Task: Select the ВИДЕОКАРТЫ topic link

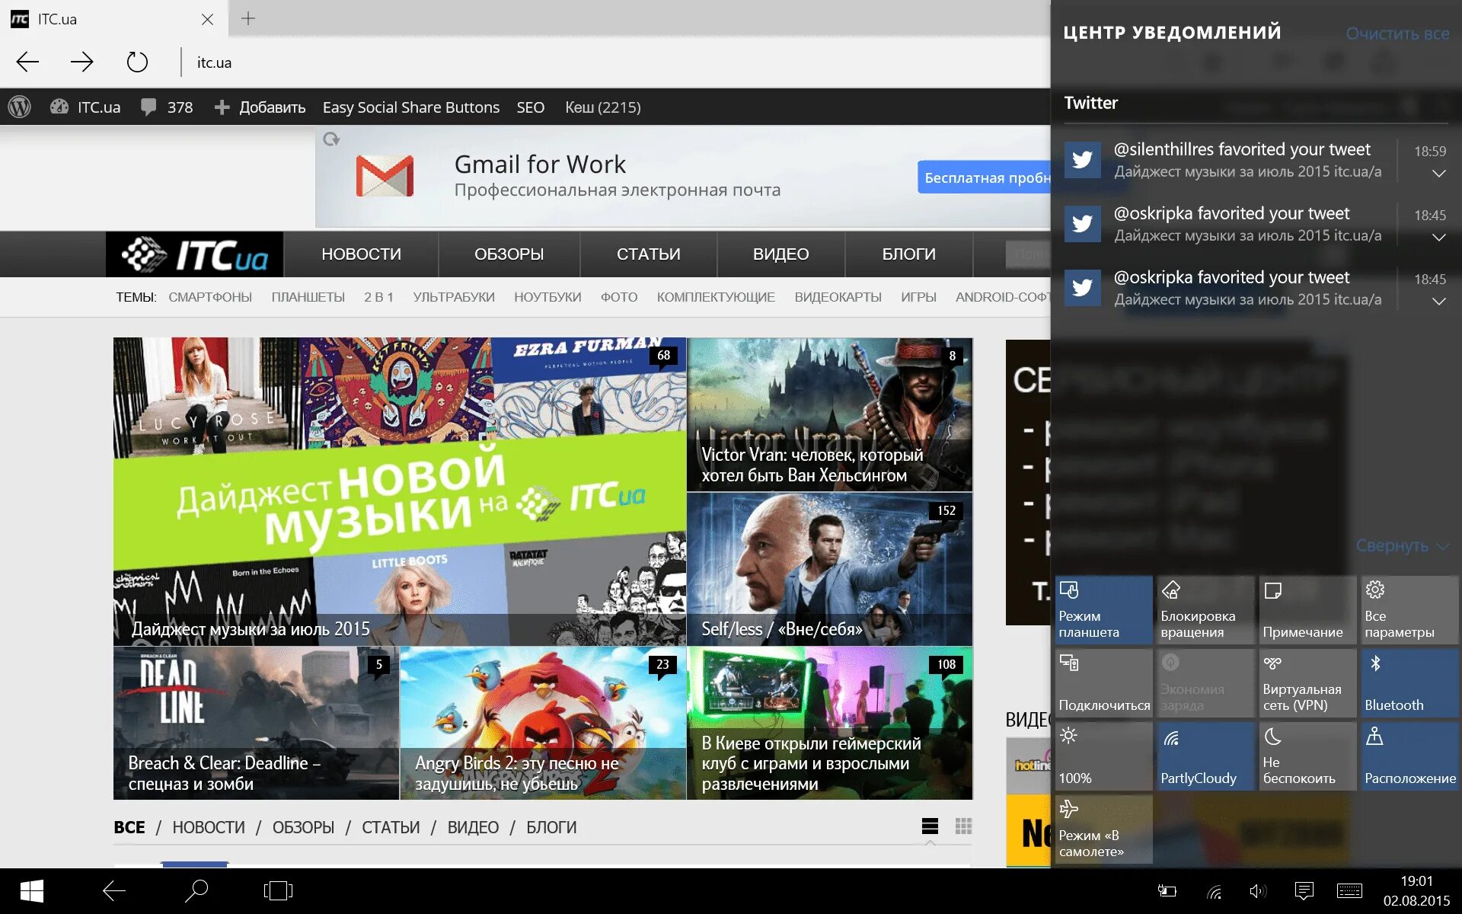Action: point(838,297)
